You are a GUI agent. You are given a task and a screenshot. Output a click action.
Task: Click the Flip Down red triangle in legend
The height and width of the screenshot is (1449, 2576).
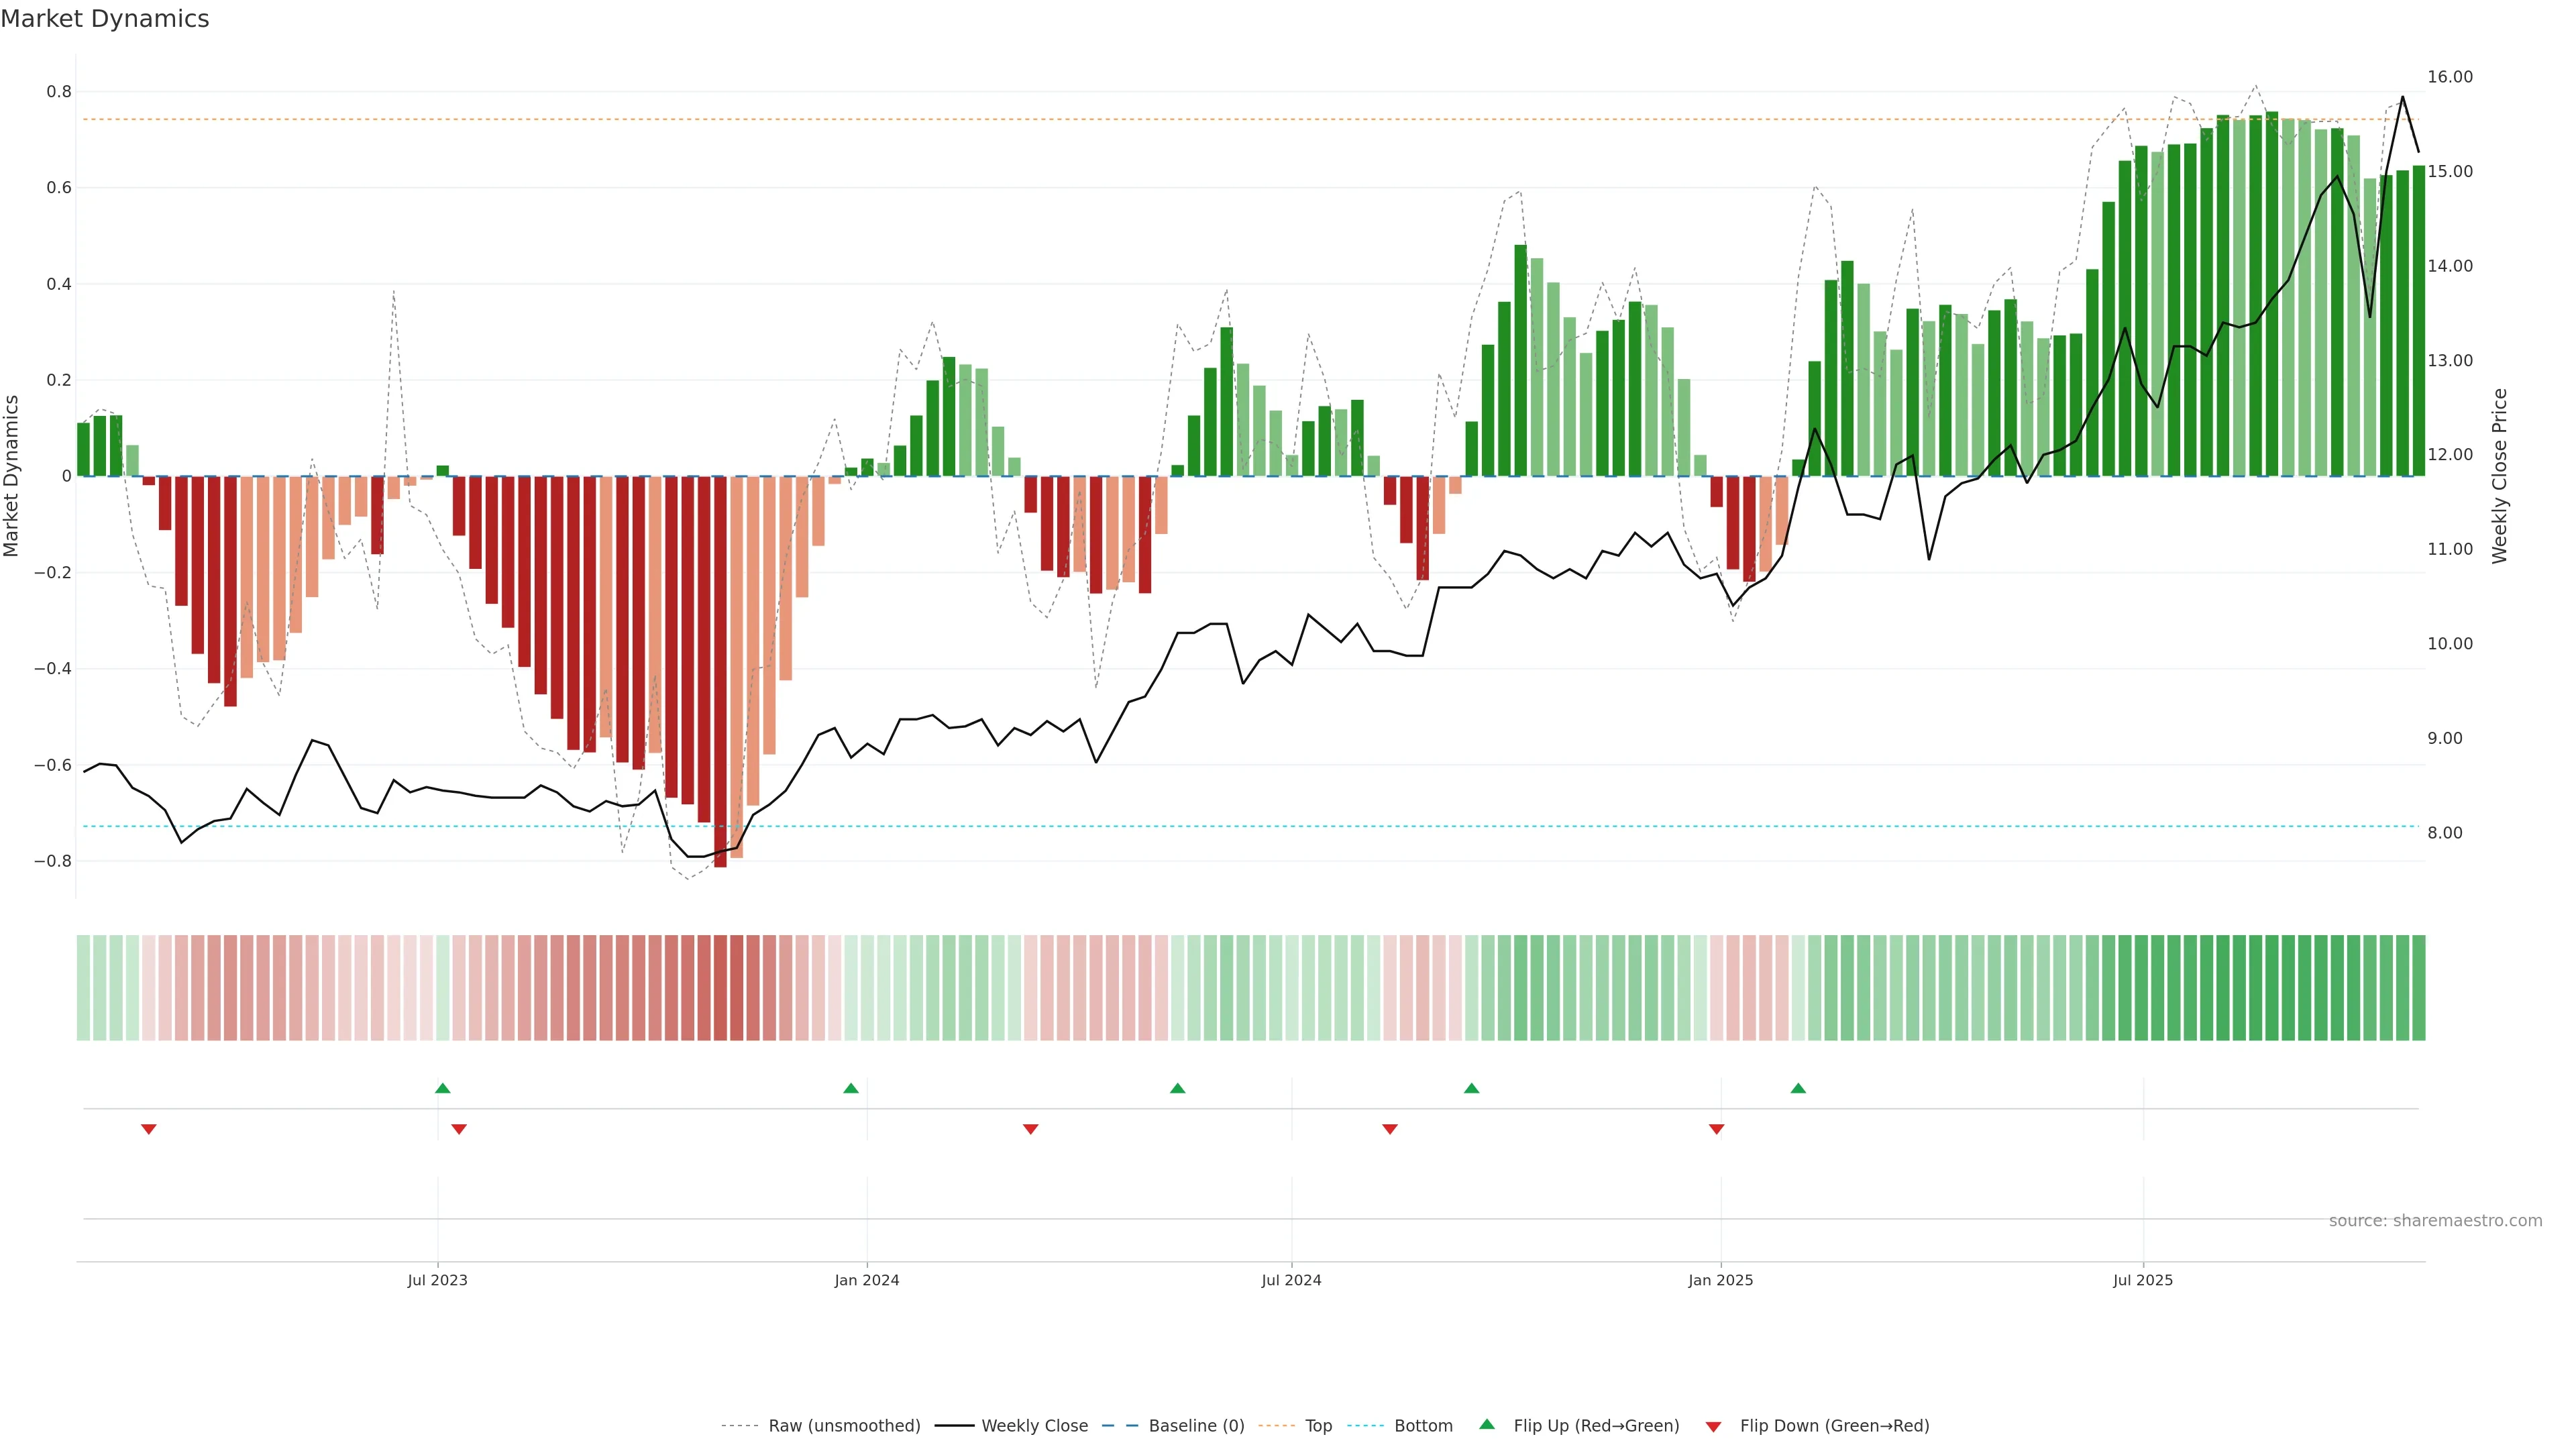tap(1713, 1426)
